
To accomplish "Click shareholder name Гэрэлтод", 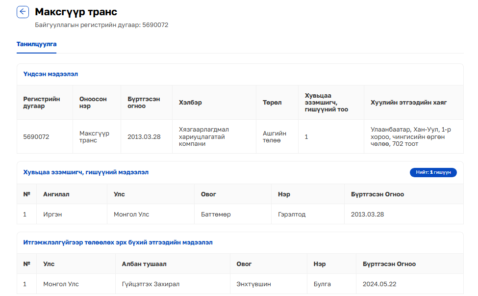I will point(292,215).
